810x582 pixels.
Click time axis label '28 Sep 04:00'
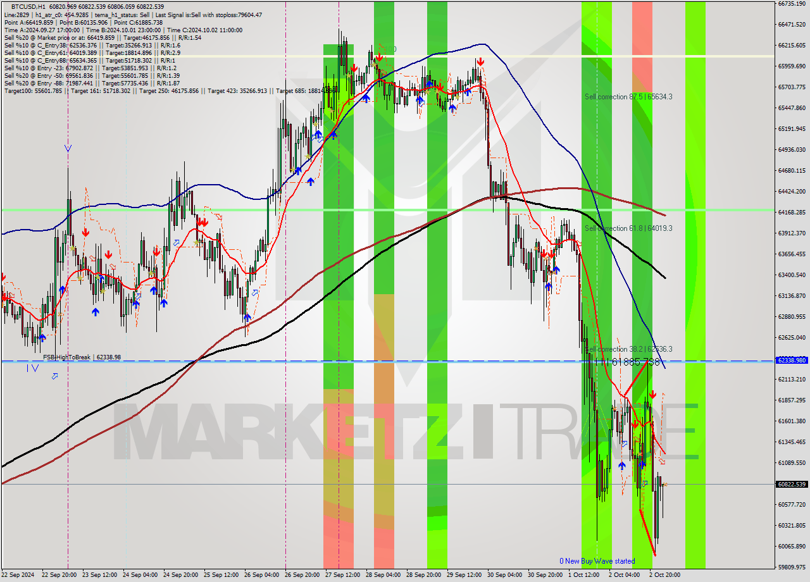pyautogui.click(x=383, y=575)
